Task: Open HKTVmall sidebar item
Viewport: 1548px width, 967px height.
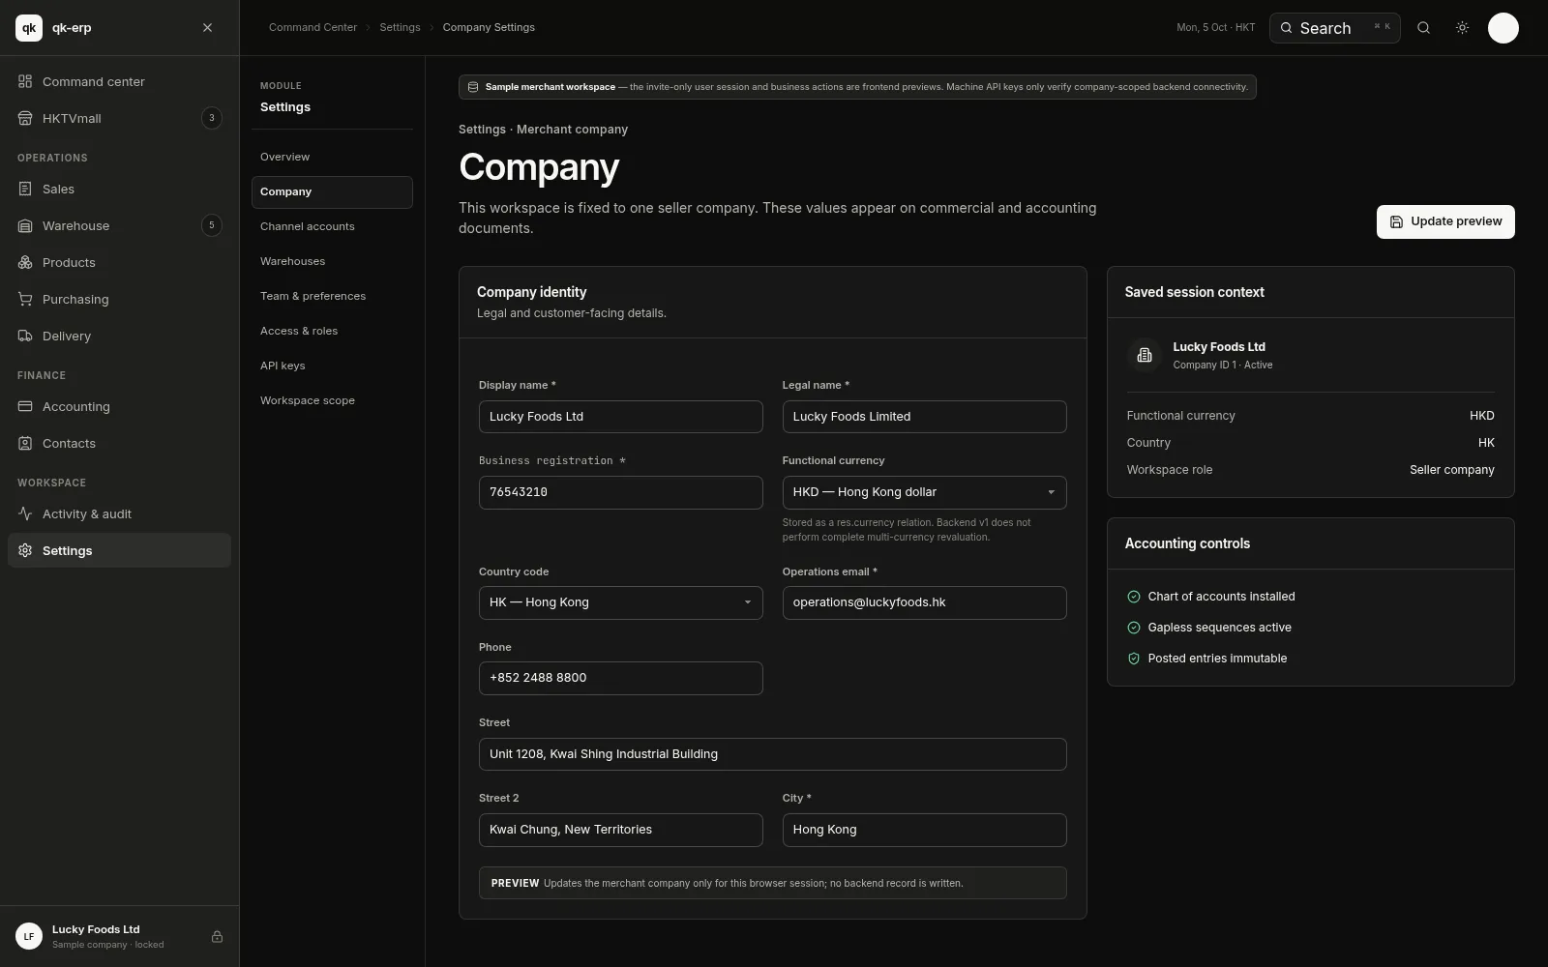Action: [119, 118]
